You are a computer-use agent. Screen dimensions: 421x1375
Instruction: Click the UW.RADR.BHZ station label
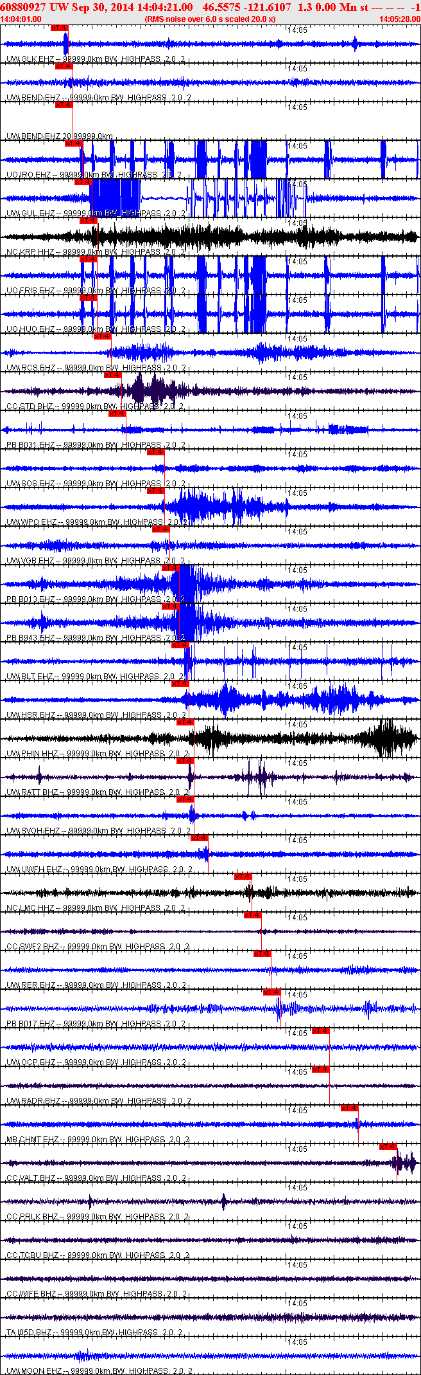[98, 1101]
